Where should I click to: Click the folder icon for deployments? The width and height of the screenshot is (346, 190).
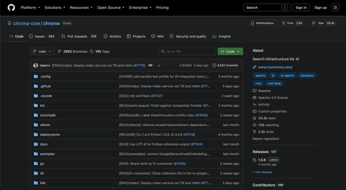coord(36,135)
